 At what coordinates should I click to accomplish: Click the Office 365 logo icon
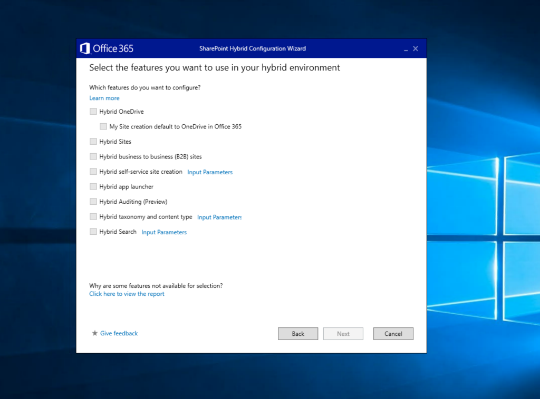coord(85,48)
